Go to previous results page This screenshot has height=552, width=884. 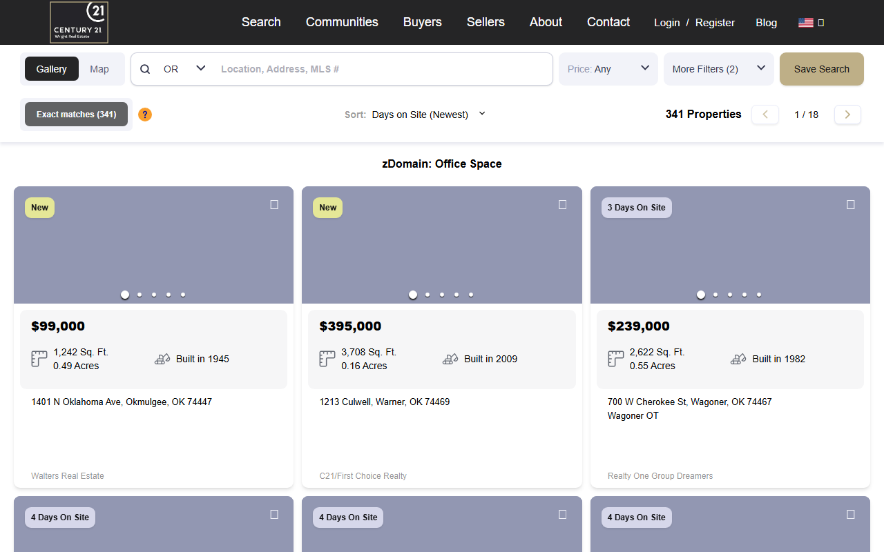[x=765, y=115]
